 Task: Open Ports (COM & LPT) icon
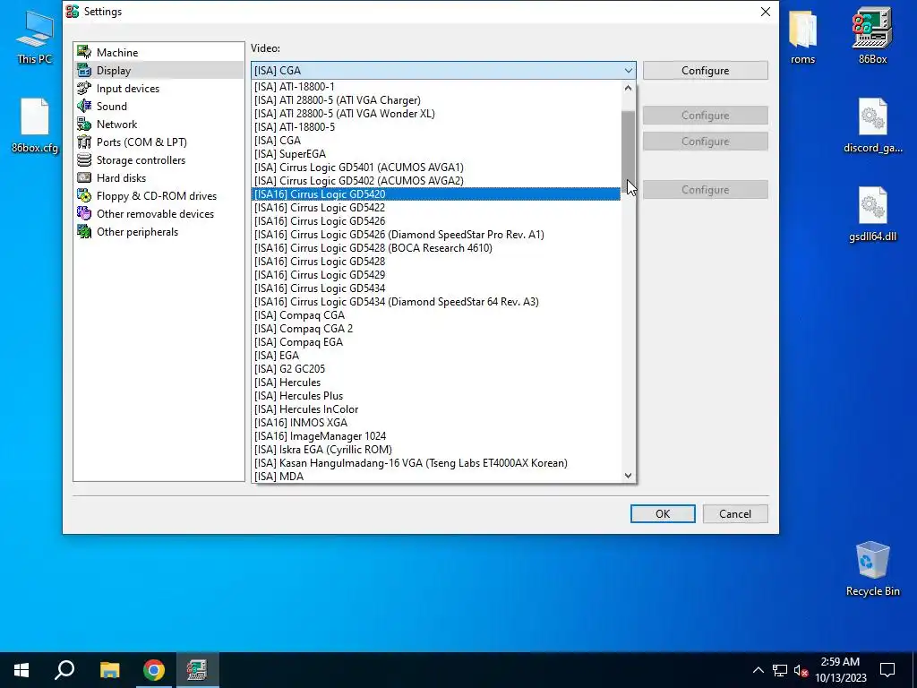click(x=84, y=142)
